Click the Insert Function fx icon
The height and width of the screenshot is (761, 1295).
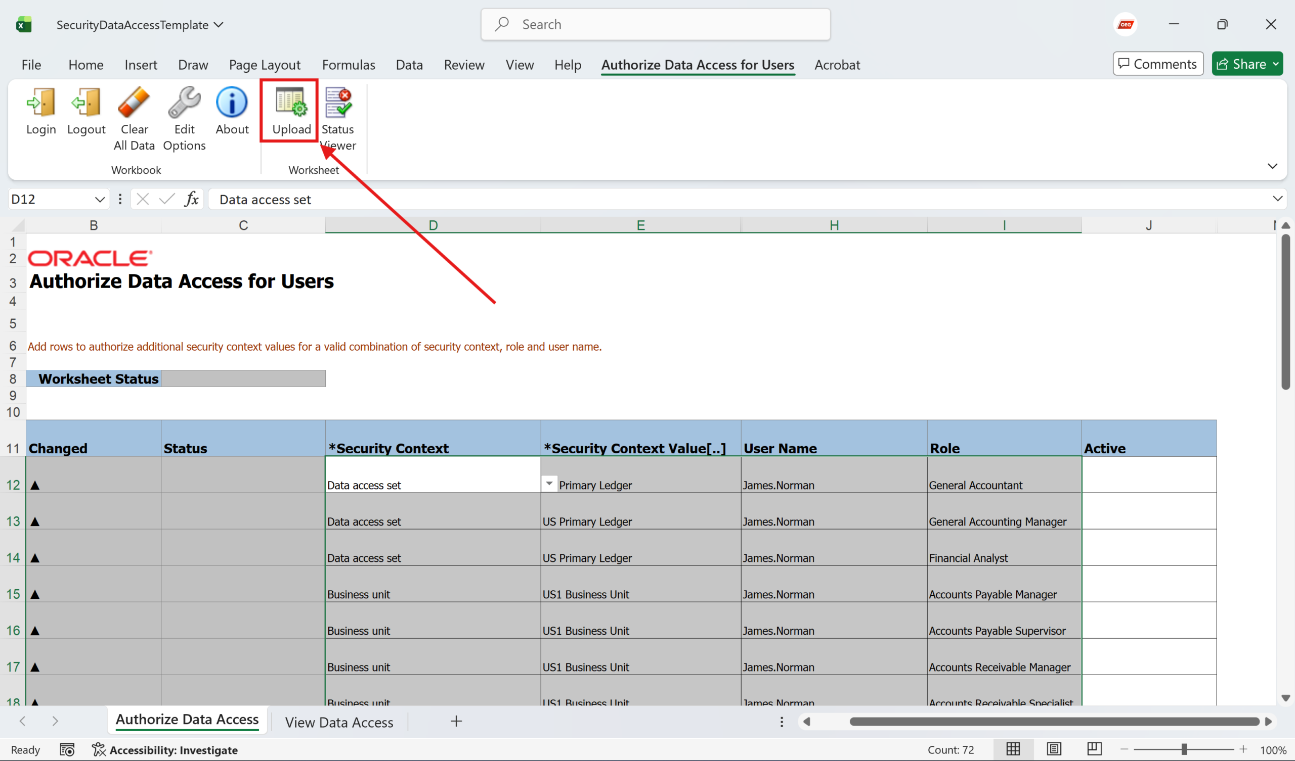[191, 199]
